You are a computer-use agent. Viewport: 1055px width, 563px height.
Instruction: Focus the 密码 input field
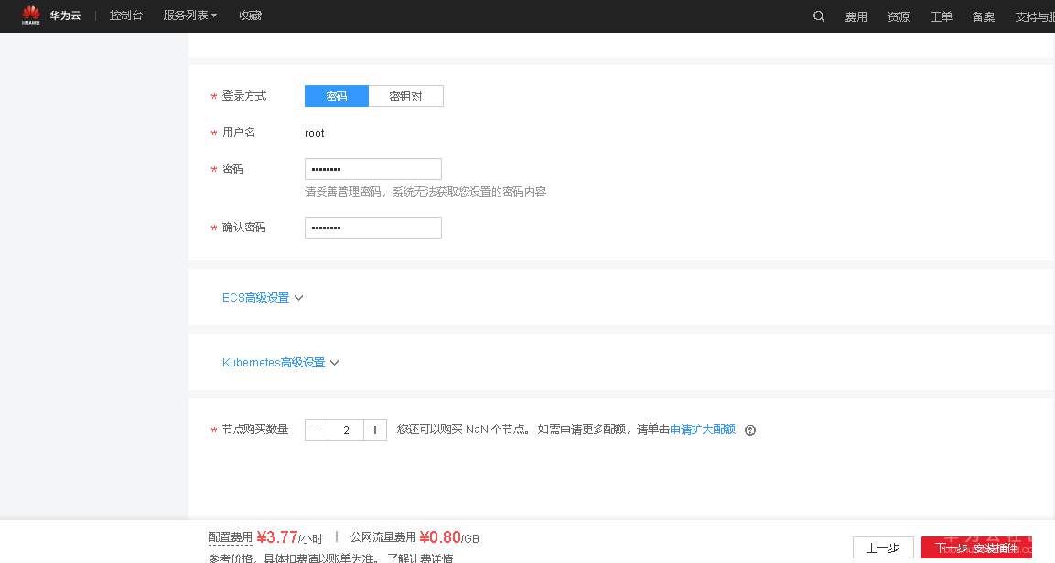click(373, 169)
